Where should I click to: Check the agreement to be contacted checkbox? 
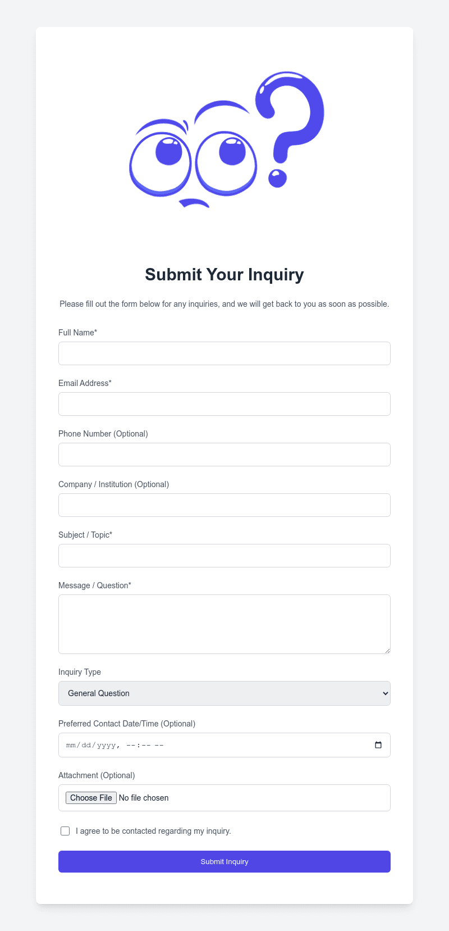[65, 831]
